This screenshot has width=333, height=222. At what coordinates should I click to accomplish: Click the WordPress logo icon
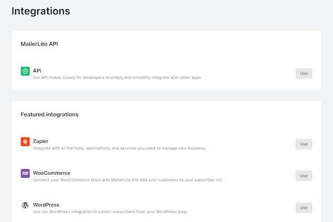[25, 205]
